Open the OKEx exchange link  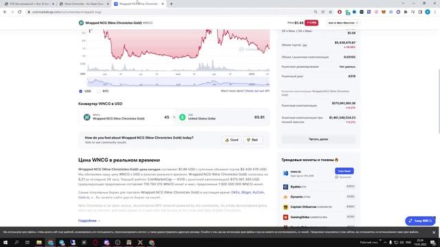(x=235, y=192)
